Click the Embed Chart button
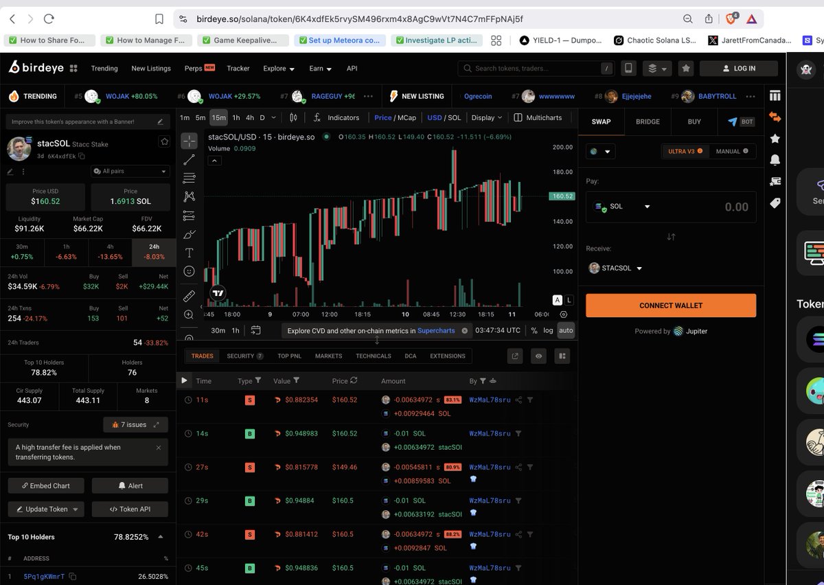Image resolution: width=824 pixels, height=585 pixels. (46, 485)
